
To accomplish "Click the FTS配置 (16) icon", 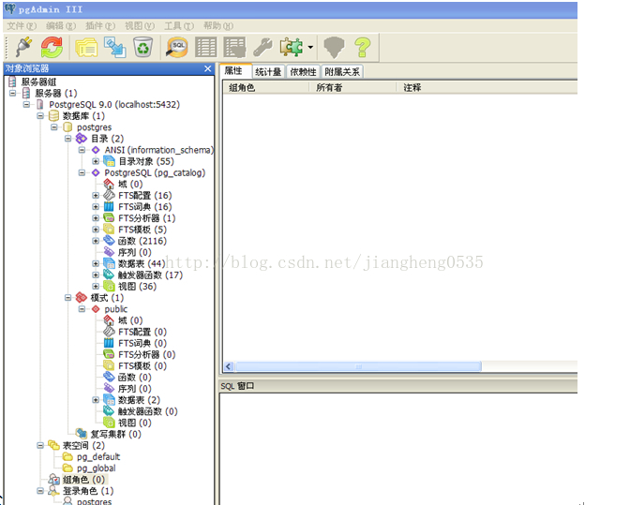I will coord(109,196).
